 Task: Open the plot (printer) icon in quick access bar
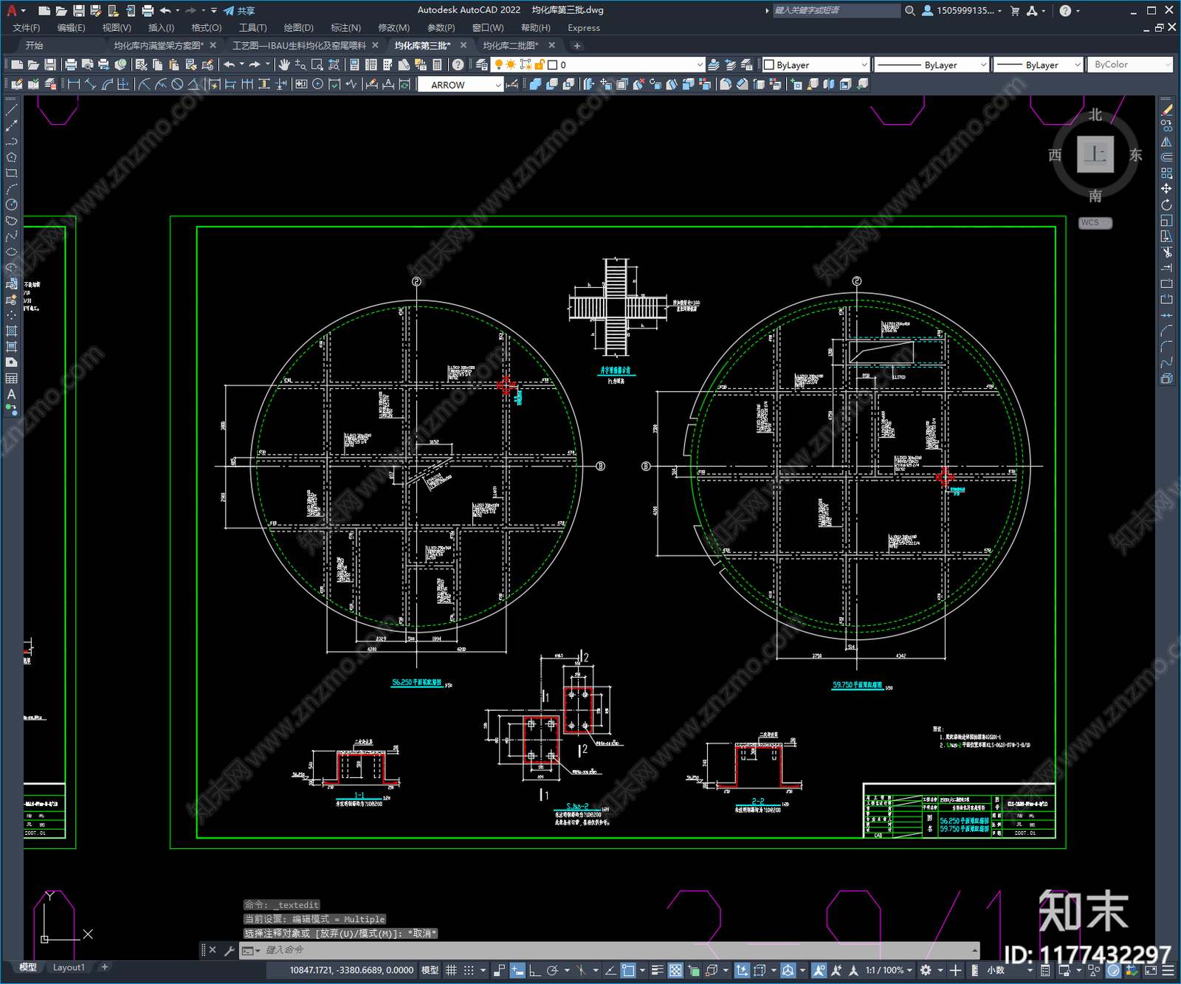(x=148, y=10)
